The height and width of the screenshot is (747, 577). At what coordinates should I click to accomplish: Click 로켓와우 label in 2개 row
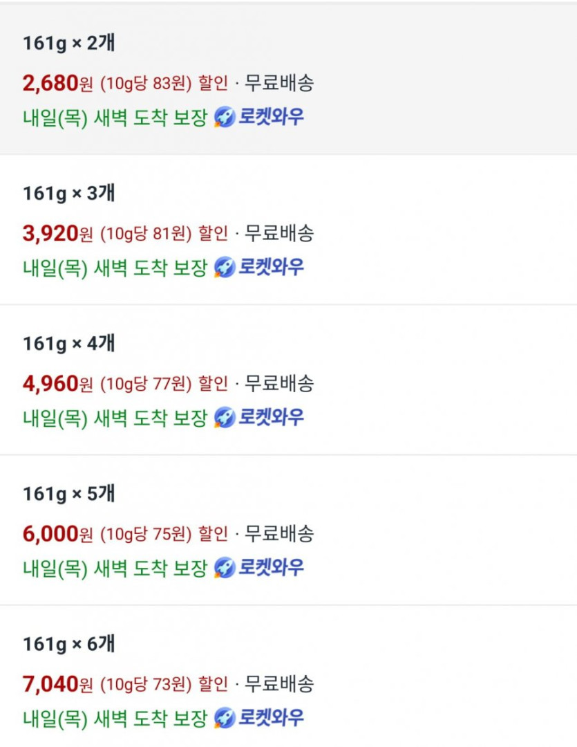tap(271, 117)
